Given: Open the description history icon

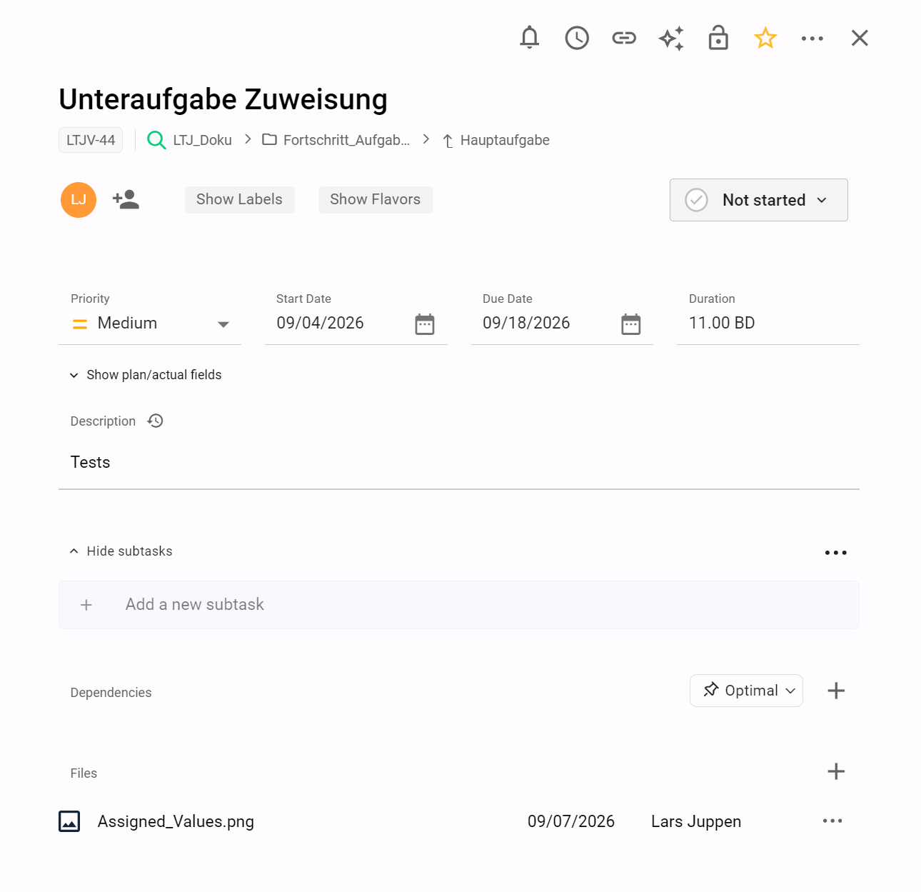Looking at the screenshot, I should (156, 421).
